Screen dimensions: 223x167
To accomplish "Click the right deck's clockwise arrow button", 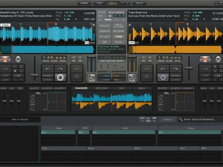I will pyautogui.click(x=176, y=69).
